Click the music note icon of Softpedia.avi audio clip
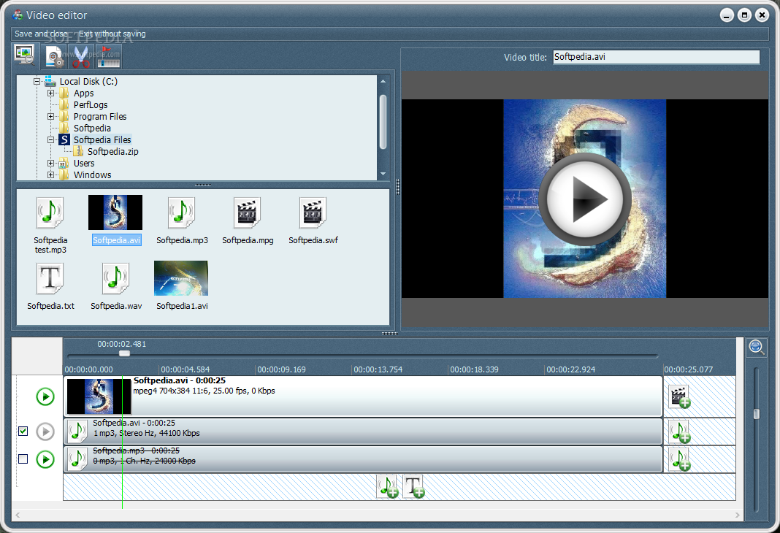This screenshot has height=533, width=780. pyautogui.click(x=77, y=432)
